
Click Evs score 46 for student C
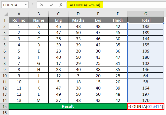98,39
